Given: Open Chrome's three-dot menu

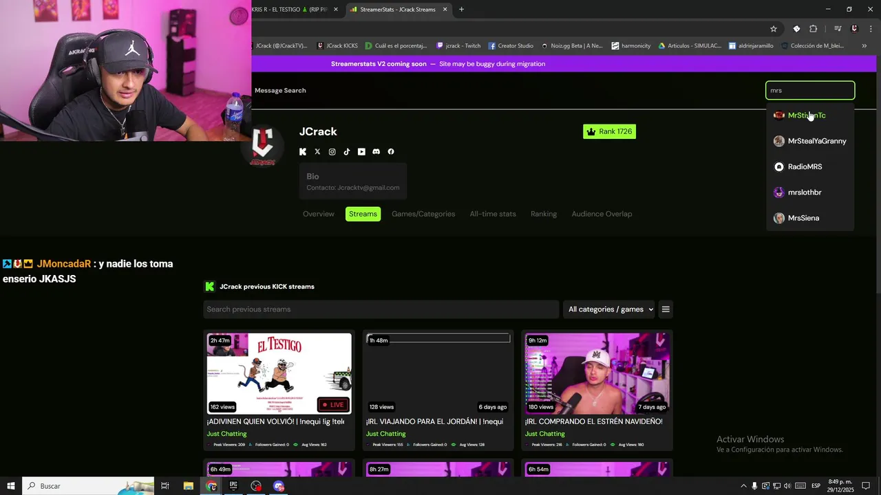Looking at the screenshot, I should (x=871, y=29).
